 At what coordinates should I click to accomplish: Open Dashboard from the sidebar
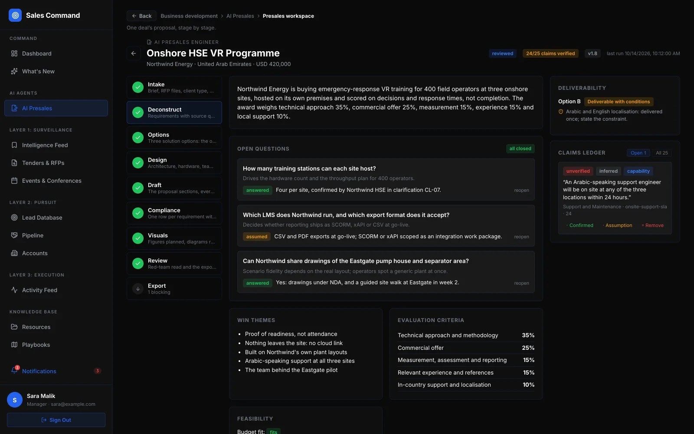[56, 53]
